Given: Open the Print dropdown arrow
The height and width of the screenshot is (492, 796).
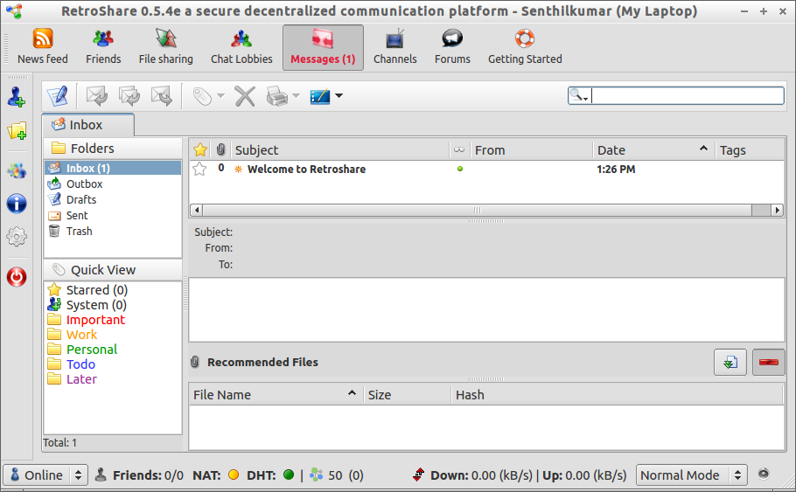Looking at the screenshot, I should pos(296,95).
